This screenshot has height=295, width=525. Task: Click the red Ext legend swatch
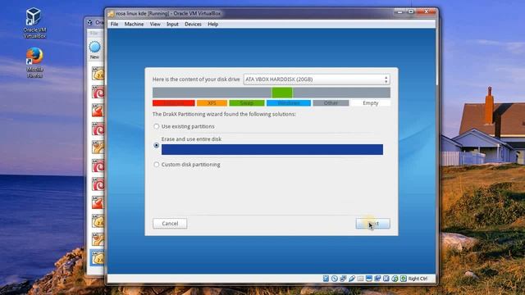173,103
